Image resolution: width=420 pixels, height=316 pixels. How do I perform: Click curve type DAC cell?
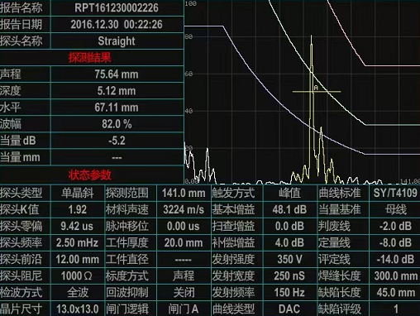(x=289, y=309)
